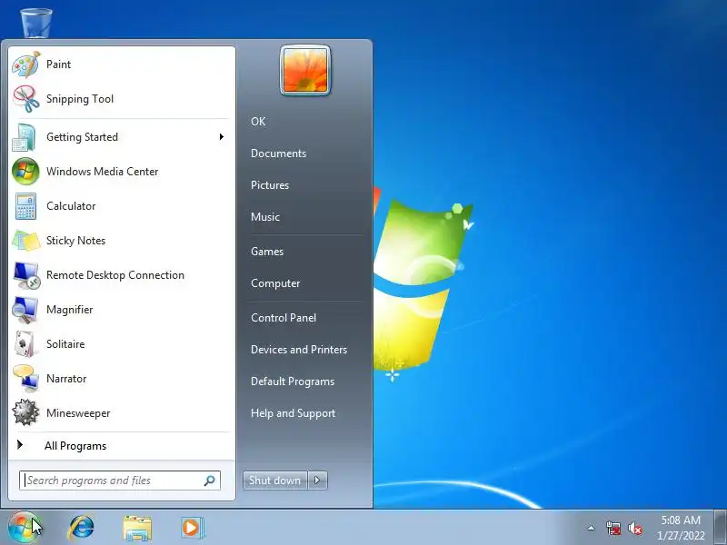This screenshot has width=727, height=545.
Task: Click the Solitaire label
Action: click(x=65, y=344)
